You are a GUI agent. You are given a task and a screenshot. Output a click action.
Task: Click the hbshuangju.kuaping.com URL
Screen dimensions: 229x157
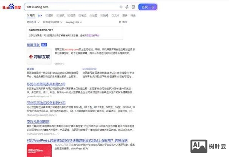[x=40, y=115]
